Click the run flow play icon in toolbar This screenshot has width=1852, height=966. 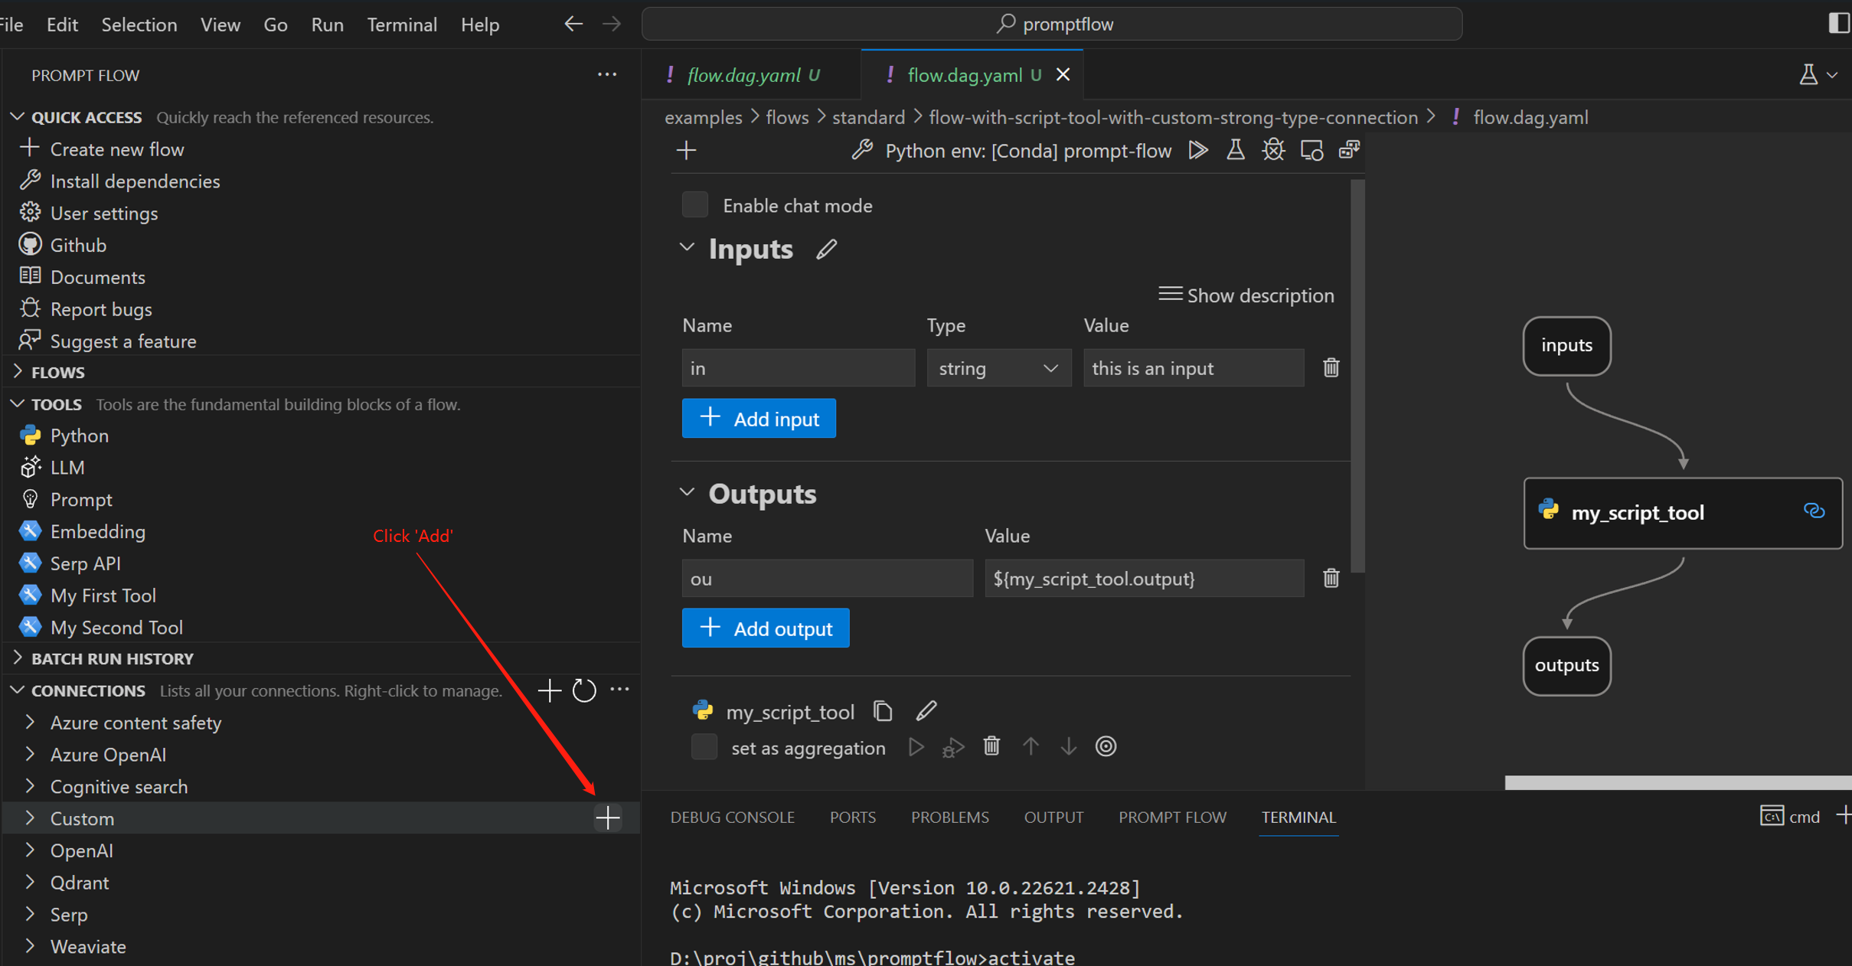coord(1198,150)
